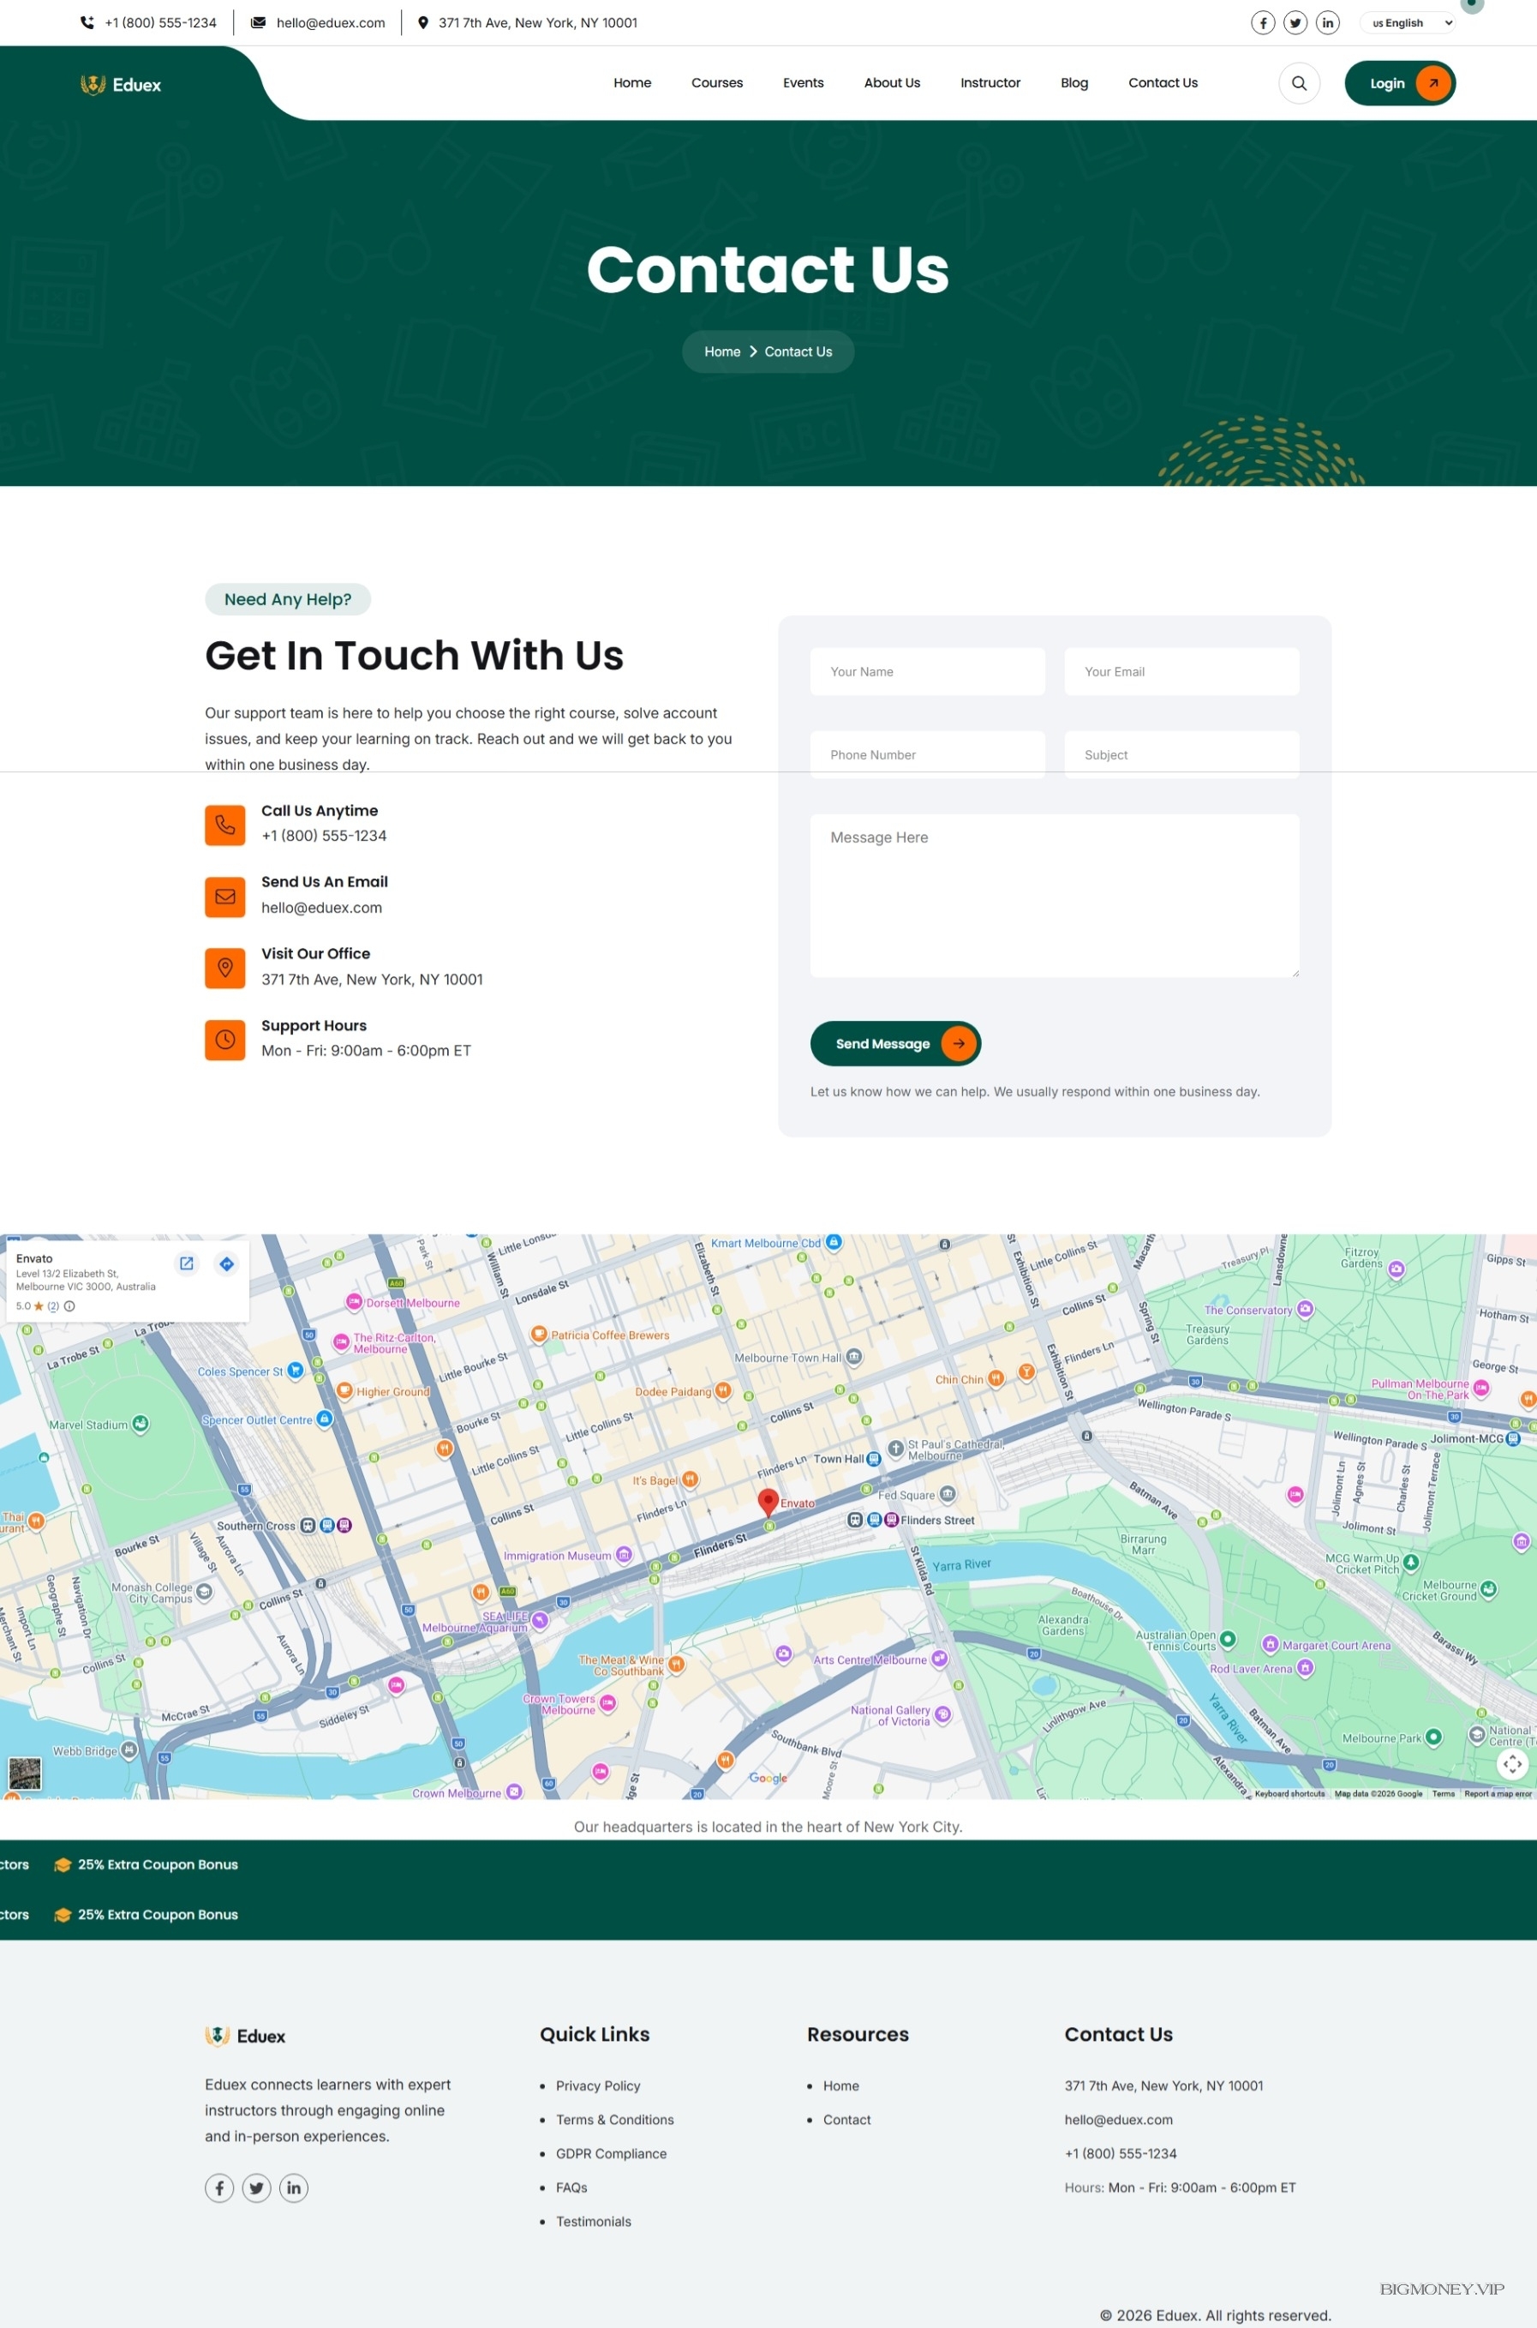Image resolution: width=1537 pixels, height=2328 pixels.
Task: Open the Courses menu item
Action: tap(716, 83)
